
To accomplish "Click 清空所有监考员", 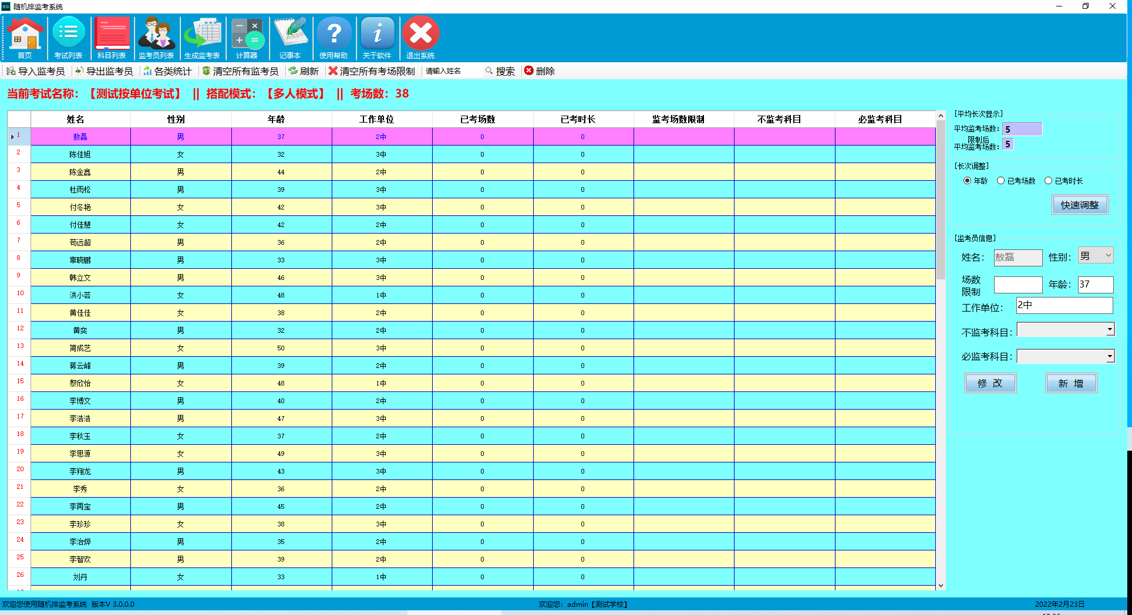I will coord(240,71).
